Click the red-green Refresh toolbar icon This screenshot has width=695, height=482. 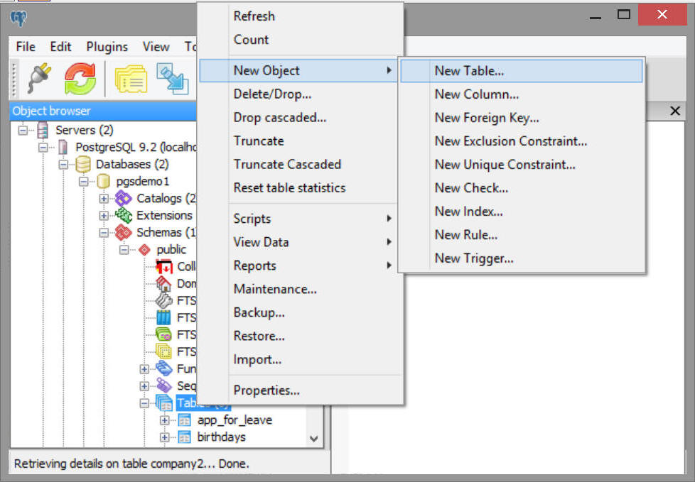(80, 79)
